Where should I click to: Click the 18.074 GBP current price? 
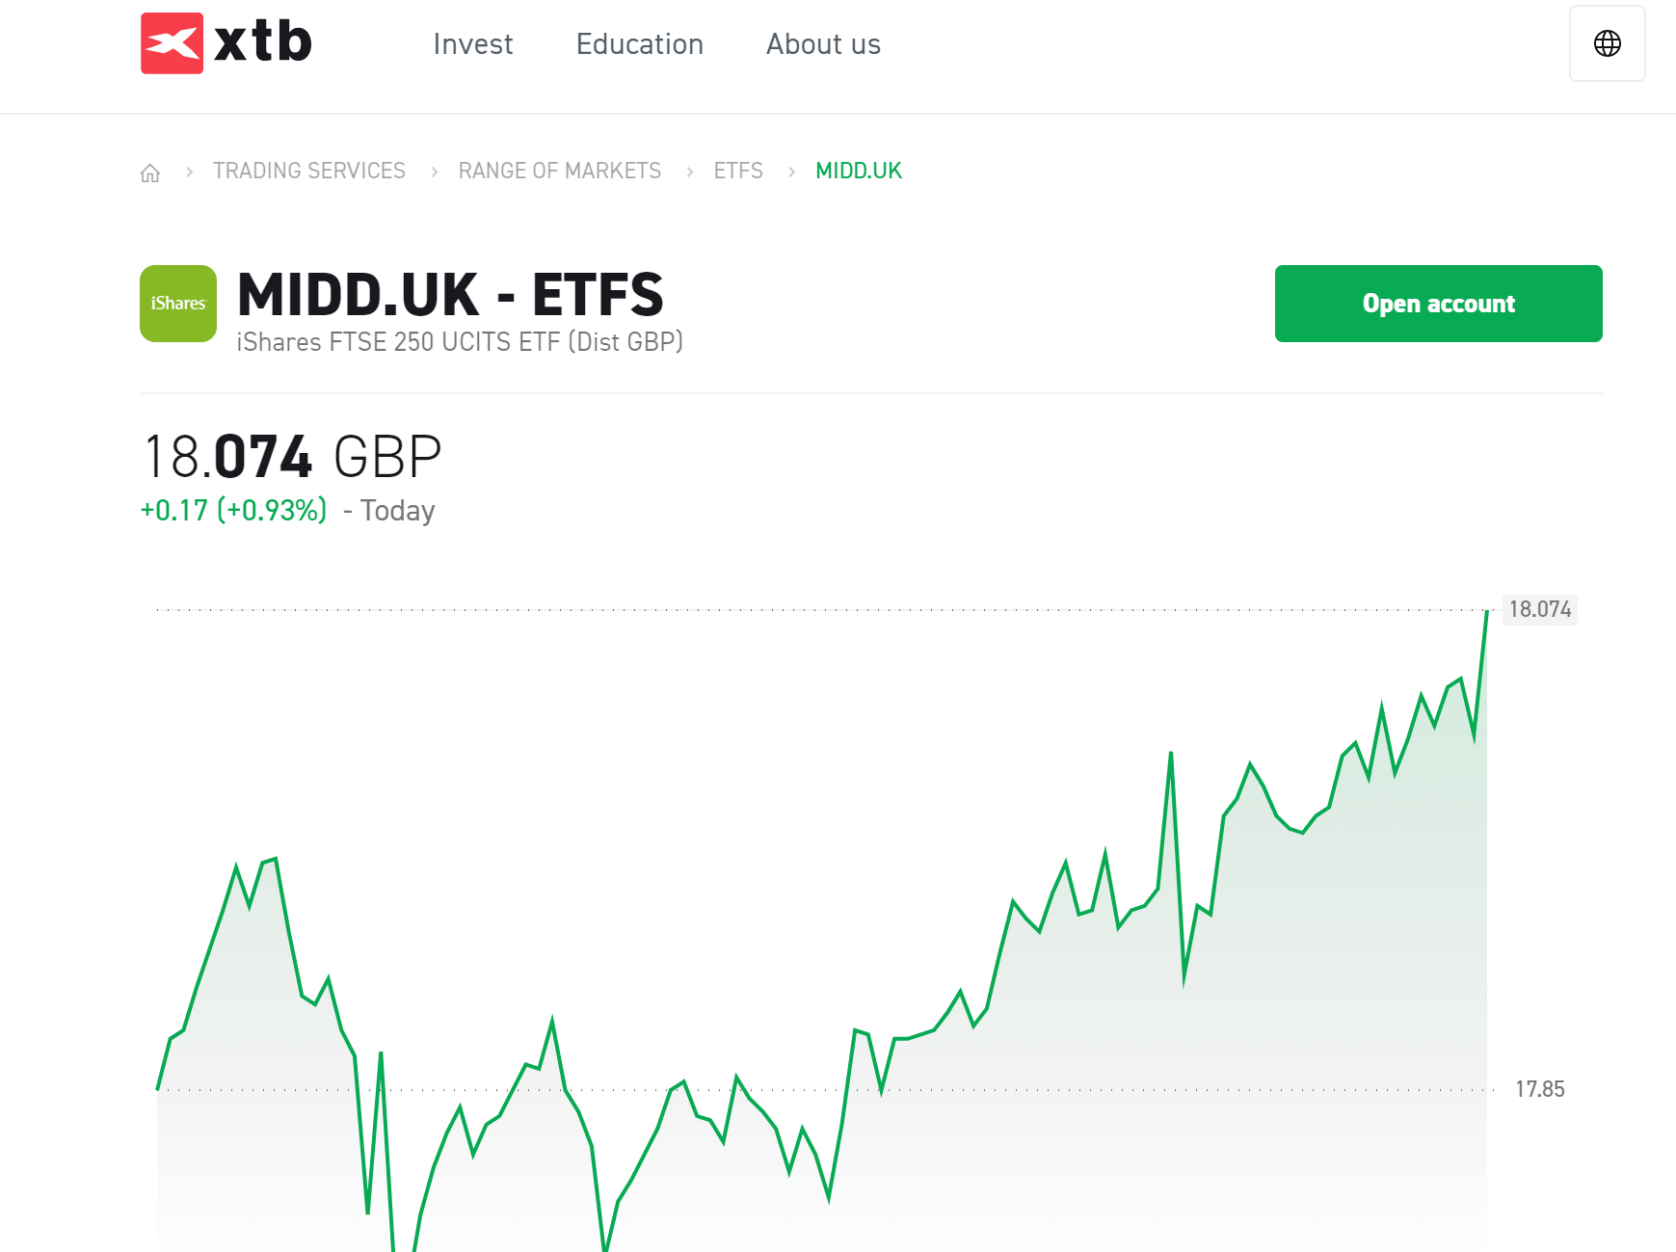point(292,457)
